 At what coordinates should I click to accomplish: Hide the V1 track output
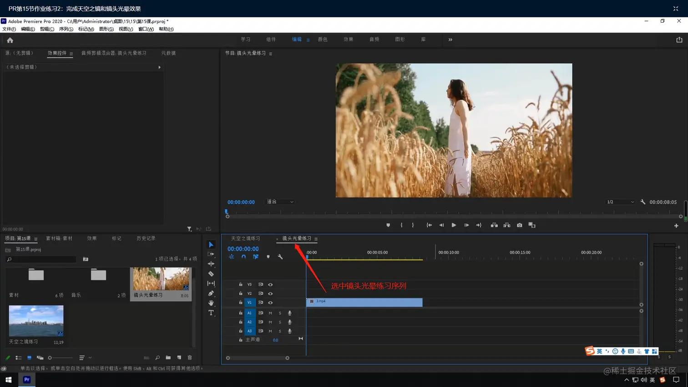point(270,302)
